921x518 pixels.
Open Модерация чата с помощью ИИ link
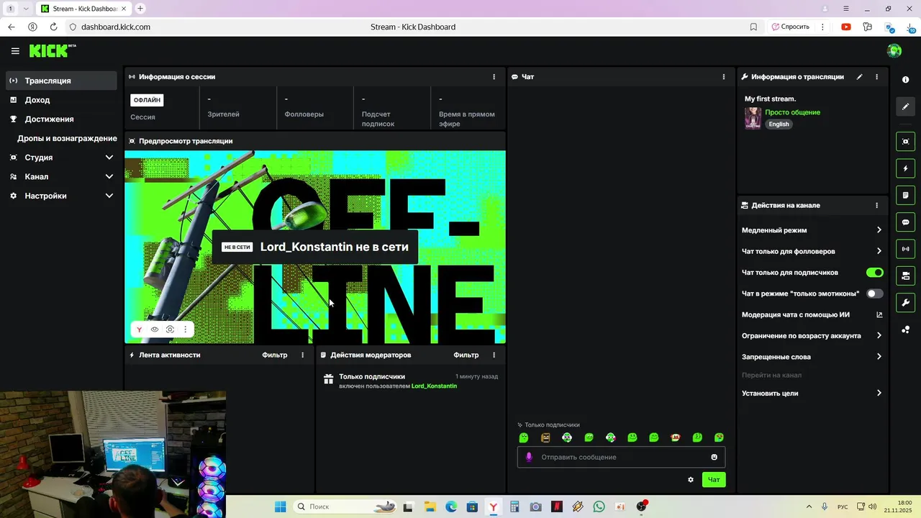(x=812, y=315)
